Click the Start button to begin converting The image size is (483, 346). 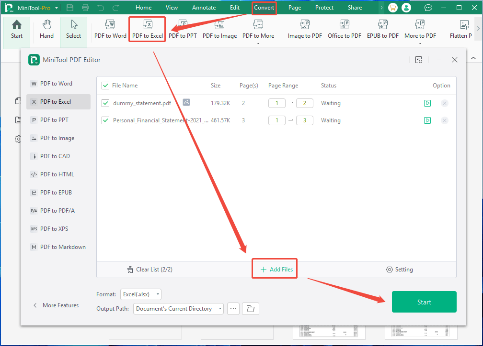(x=424, y=302)
